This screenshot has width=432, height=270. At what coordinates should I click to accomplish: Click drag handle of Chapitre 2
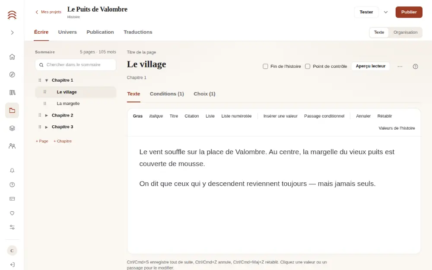(40, 115)
